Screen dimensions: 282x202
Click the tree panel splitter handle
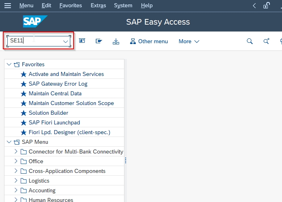tap(126, 160)
